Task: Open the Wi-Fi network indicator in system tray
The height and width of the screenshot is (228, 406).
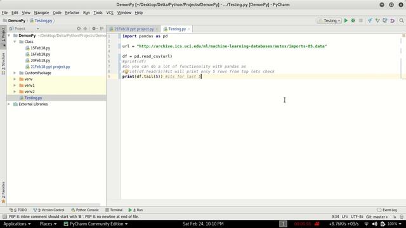Action: pyautogui.click(x=366, y=224)
